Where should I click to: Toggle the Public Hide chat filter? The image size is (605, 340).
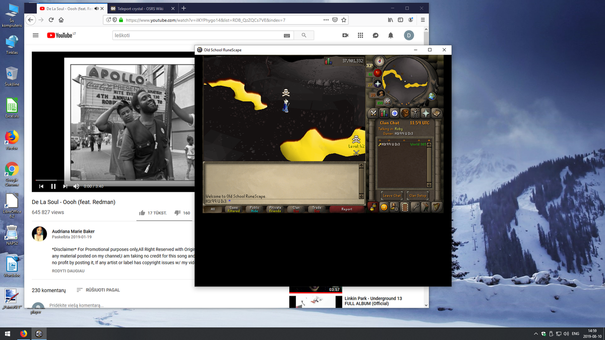tap(255, 209)
